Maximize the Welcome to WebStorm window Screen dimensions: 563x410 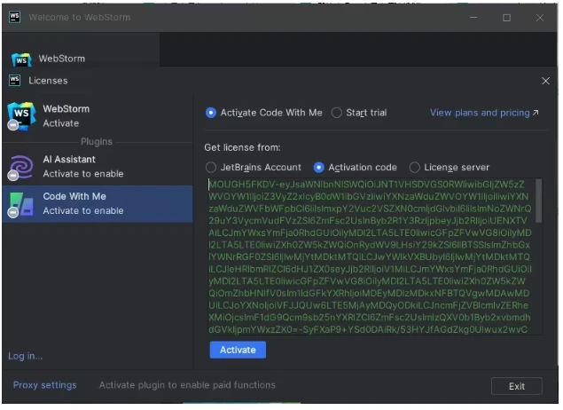tap(506, 17)
